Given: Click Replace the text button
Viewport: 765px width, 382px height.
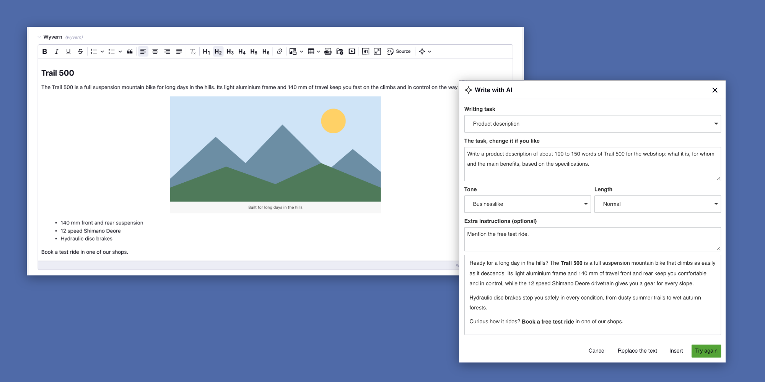Looking at the screenshot, I should point(637,351).
